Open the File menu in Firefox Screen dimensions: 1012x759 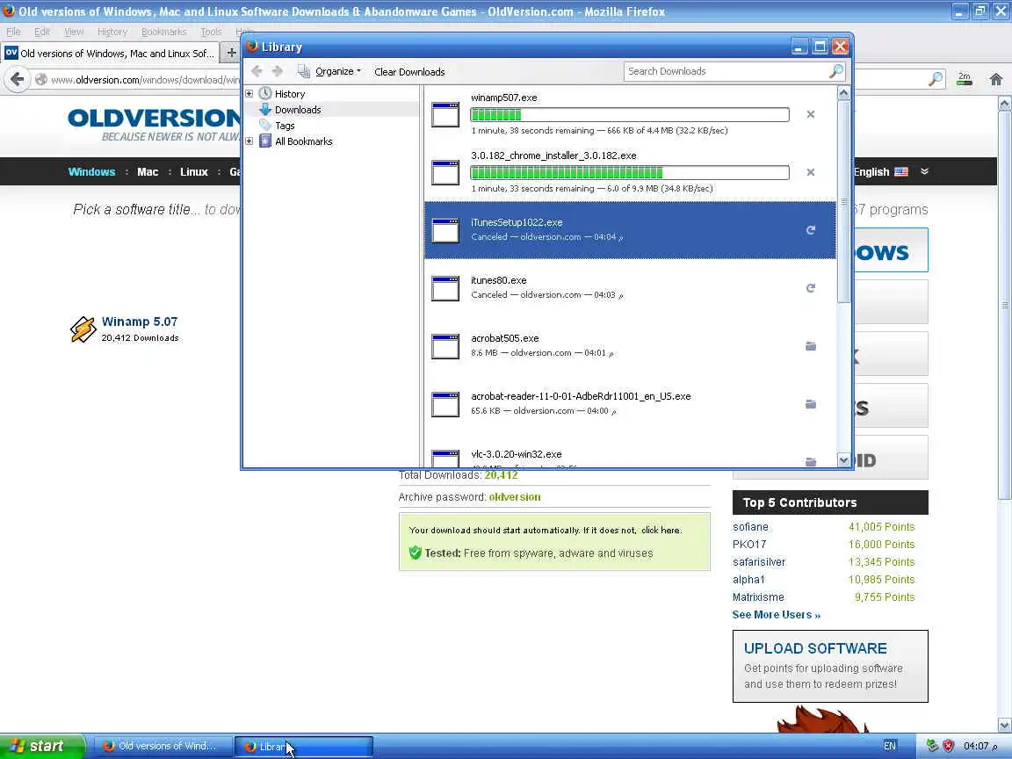pyautogui.click(x=13, y=32)
